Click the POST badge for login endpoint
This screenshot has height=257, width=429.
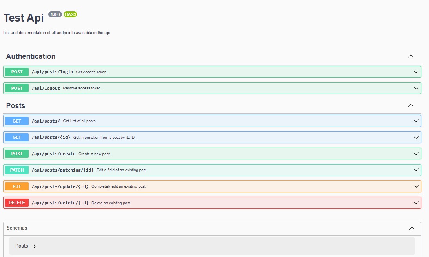[x=17, y=72]
